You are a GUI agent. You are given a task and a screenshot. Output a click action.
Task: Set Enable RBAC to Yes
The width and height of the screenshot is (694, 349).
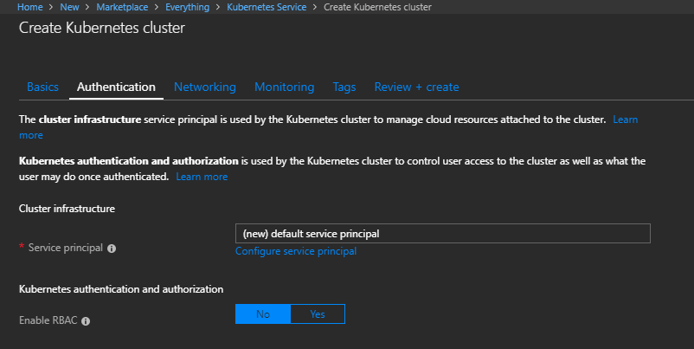[318, 314]
